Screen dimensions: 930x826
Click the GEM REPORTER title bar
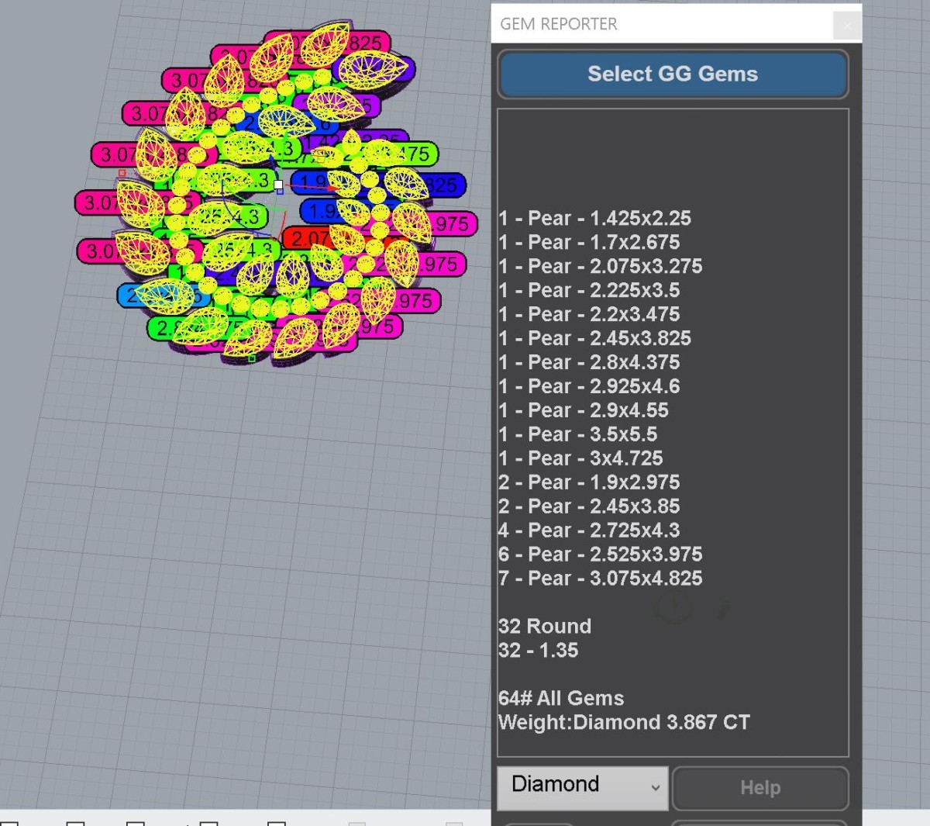click(x=659, y=24)
